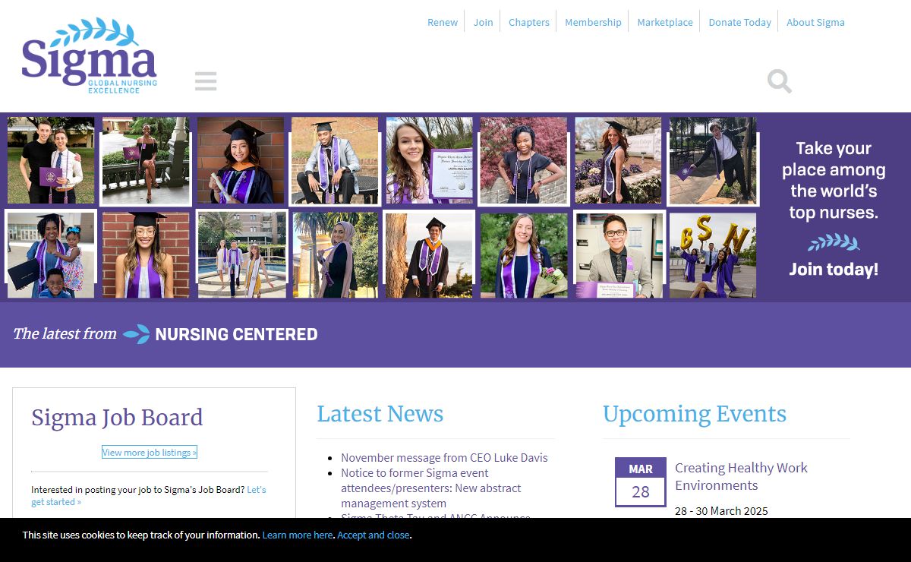Click Learn more here in cookie notice
Screen dimensions: 911x562
point(298,535)
